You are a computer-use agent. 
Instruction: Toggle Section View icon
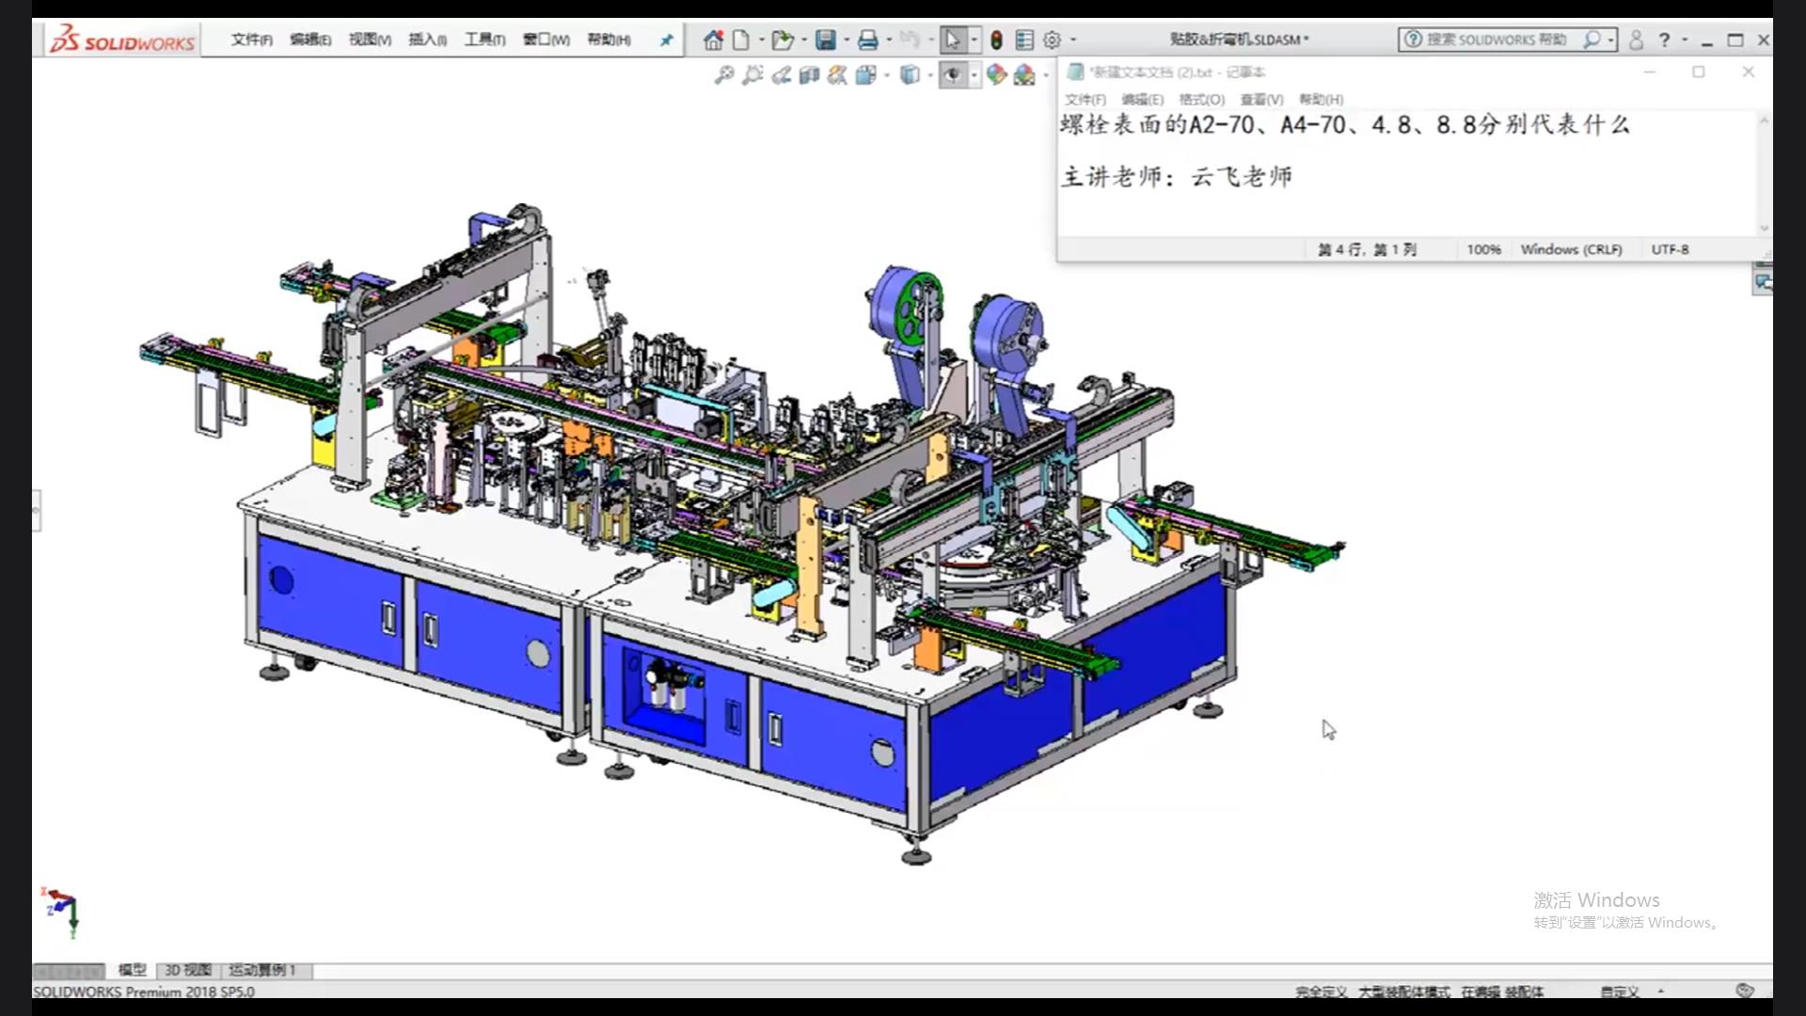point(809,75)
